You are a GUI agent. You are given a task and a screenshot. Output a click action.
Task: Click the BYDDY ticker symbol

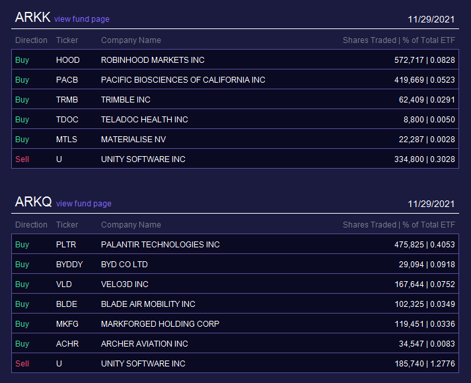(69, 265)
